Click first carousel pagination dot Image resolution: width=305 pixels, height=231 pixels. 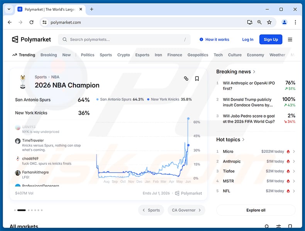15,210
